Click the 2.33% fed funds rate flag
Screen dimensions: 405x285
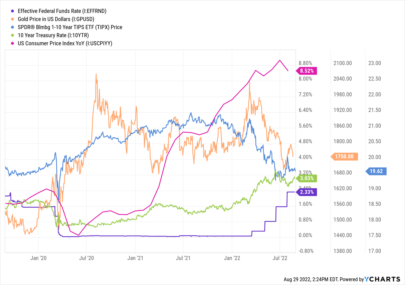(306, 192)
